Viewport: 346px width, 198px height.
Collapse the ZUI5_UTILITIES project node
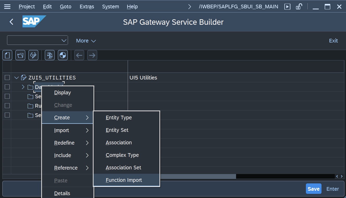tap(17, 78)
